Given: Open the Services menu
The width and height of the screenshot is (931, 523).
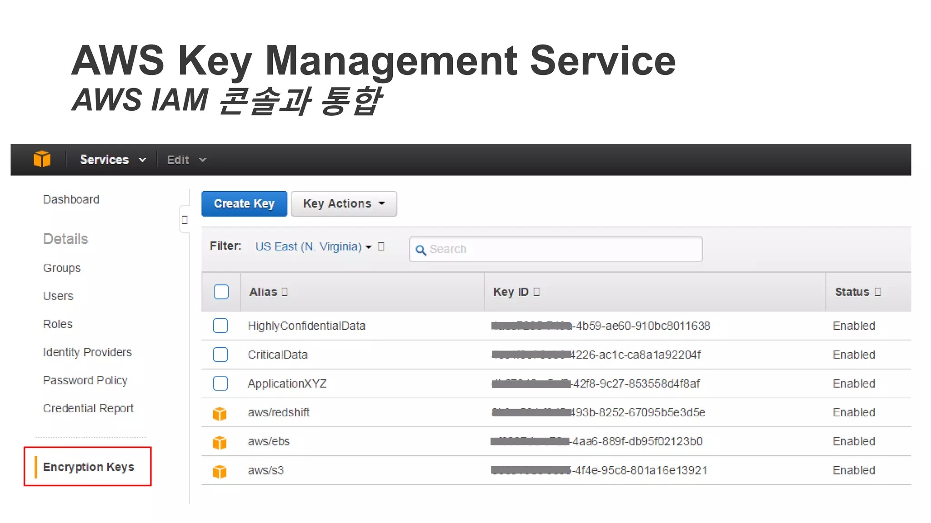Looking at the screenshot, I should 113,160.
